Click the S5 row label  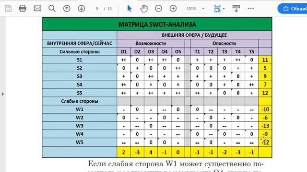coord(80,93)
